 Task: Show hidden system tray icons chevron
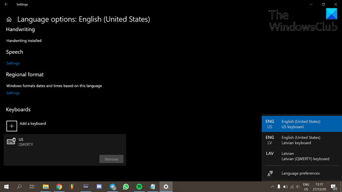(x=273, y=187)
